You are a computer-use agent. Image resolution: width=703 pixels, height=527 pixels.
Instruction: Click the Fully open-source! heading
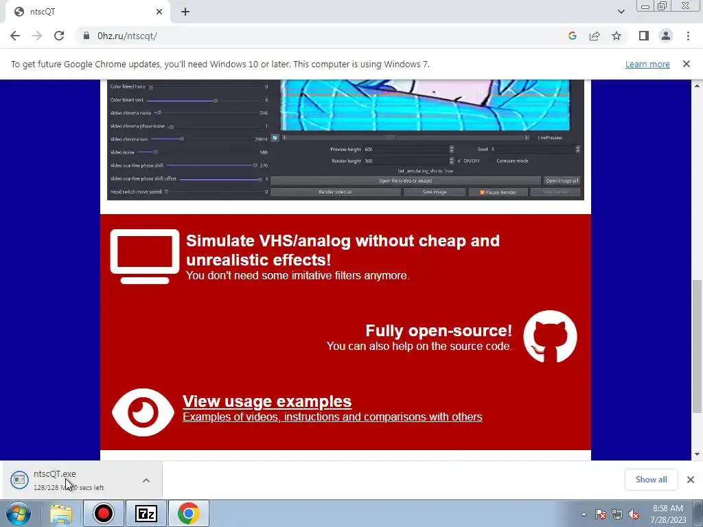point(439,331)
